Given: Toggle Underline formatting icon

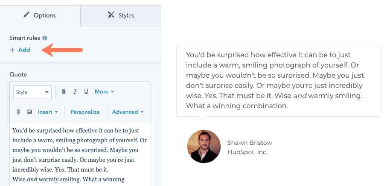Looking at the screenshot, I should 86,92.
